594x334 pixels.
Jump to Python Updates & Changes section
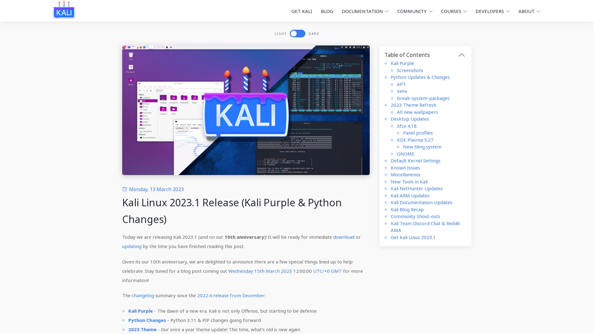pyautogui.click(x=420, y=77)
